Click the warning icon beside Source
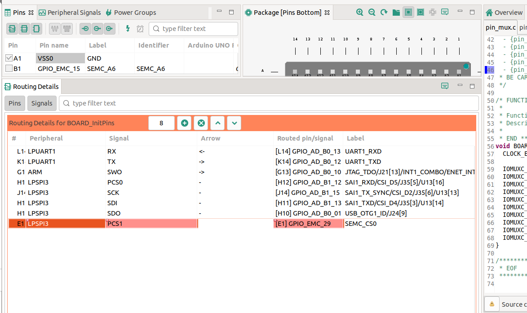The image size is (527, 313). (x=492, y=304)
